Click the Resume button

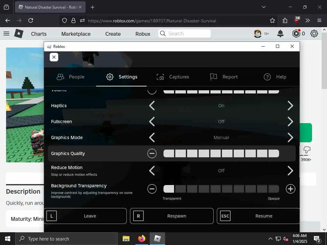258,216
